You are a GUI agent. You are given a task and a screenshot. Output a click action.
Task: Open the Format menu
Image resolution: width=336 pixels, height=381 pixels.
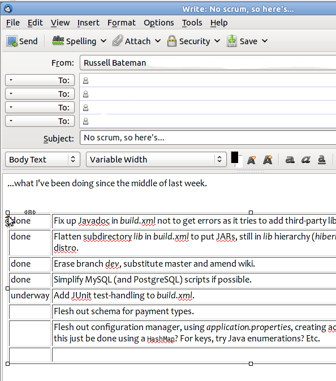point(122,23)
